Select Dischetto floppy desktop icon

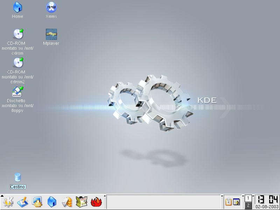click(17, 99)
